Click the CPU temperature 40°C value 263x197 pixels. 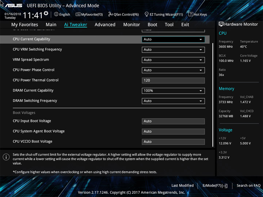coord(243,47)
